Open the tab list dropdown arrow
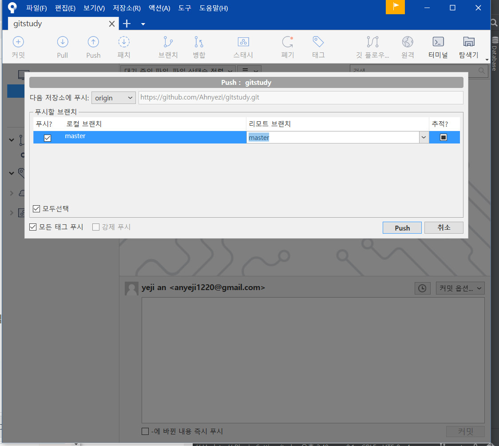The width and height of the screenshot is (499, 446). click(x=143, y=24)
